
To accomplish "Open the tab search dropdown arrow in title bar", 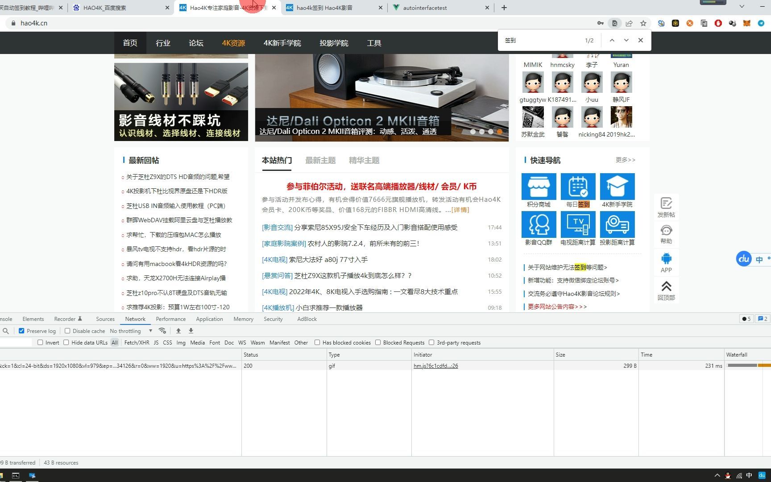I will click(742, 6).
